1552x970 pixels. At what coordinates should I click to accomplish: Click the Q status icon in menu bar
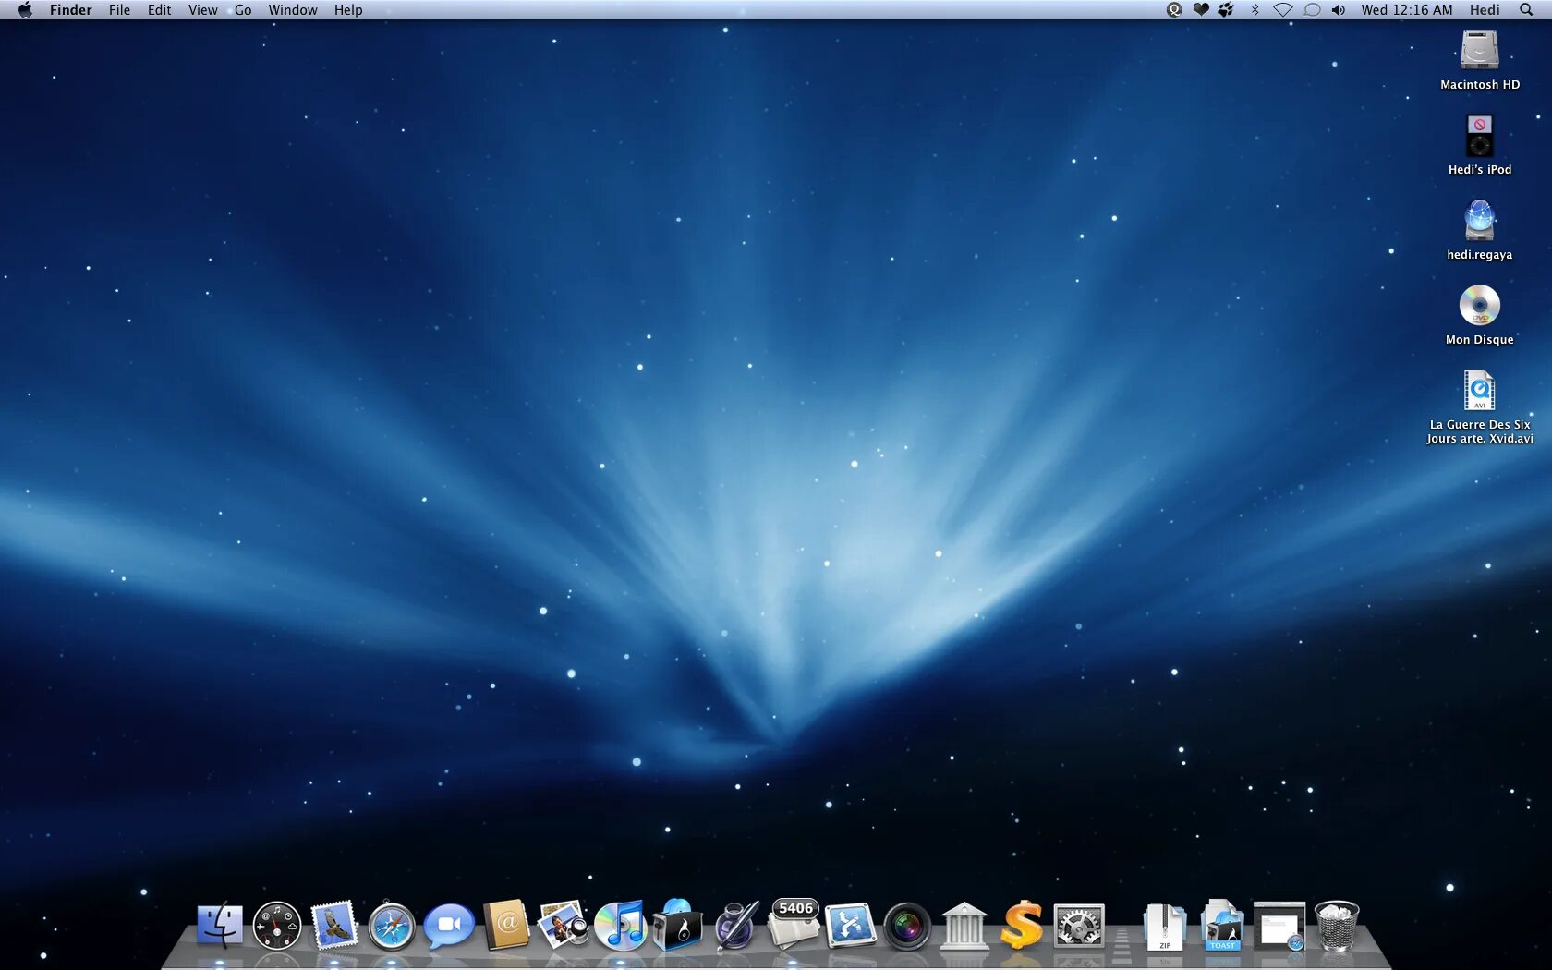pos(1174,10)
